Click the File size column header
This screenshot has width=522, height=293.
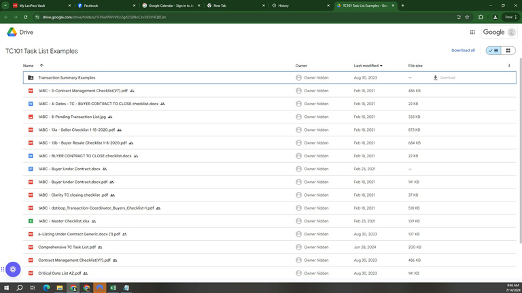click(x=415, y=66)
